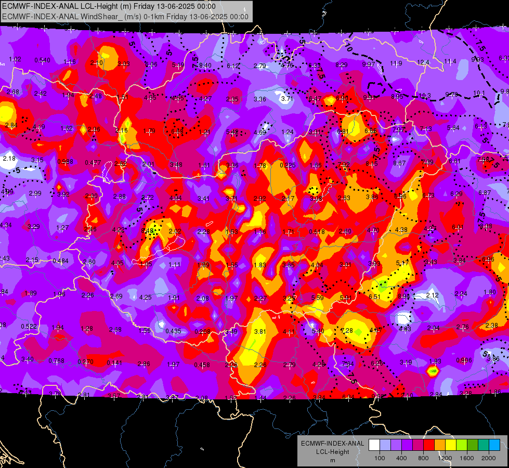Click the legend unit label 'm'
This screenshot has height=468, width=509.
(332, 461)
